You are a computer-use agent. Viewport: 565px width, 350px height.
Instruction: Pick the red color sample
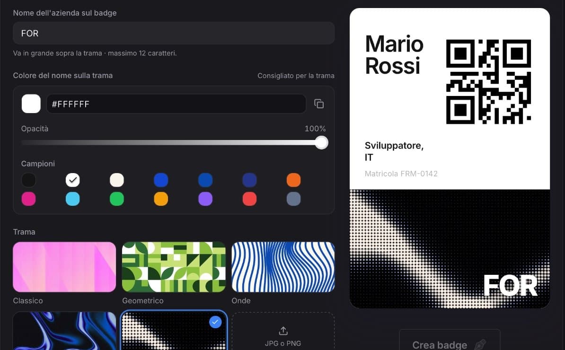(x=249, y=199)
